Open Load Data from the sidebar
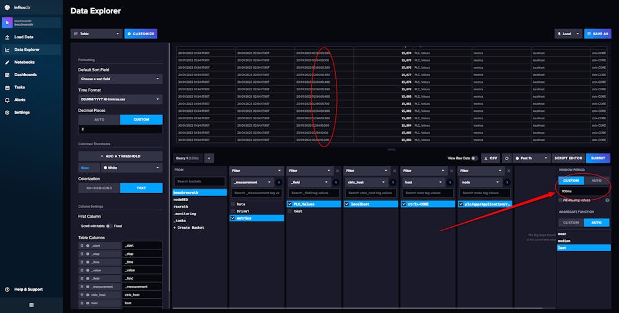This screenshot has height=313, width=619. [24, 37]
